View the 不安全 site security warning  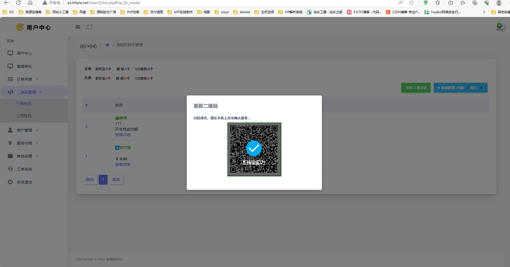point(52,3)
